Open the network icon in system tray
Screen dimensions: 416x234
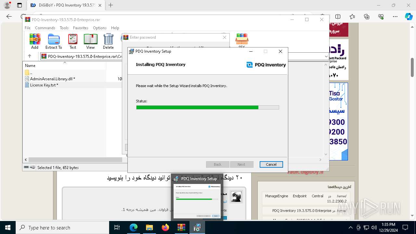click(366, 227)
